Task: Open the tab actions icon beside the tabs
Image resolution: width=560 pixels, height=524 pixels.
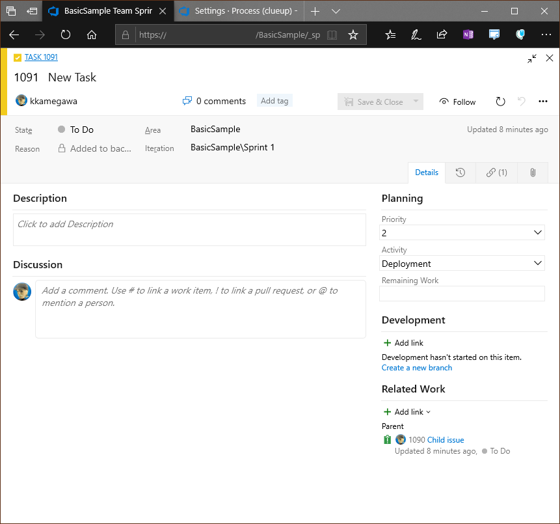Action: 11,11
